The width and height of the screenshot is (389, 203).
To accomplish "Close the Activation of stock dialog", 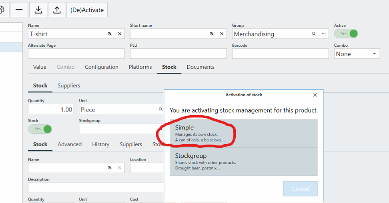I will pyautogui.click(x=315, y=95).
